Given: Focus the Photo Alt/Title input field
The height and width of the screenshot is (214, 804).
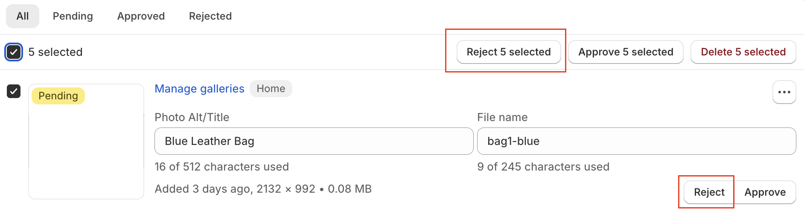Looking at the screenshot, I should [x=314, y=141].
